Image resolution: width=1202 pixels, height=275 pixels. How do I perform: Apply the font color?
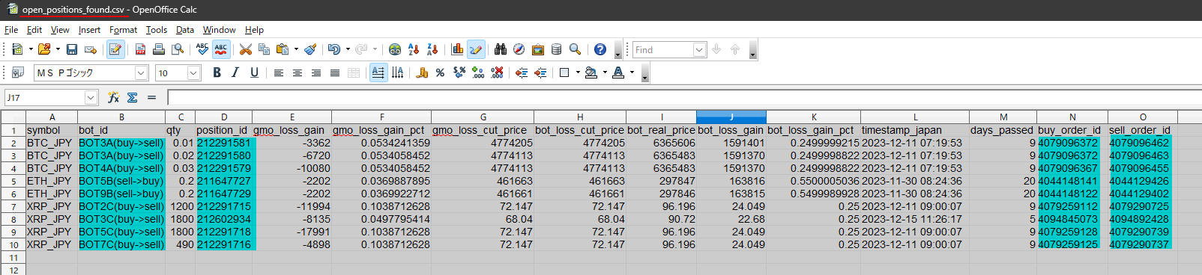618,72
